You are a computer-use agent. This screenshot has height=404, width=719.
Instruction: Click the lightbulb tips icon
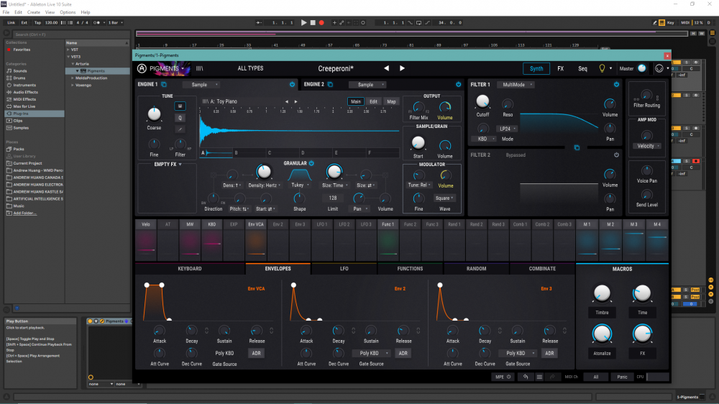(x=602, y=68)
